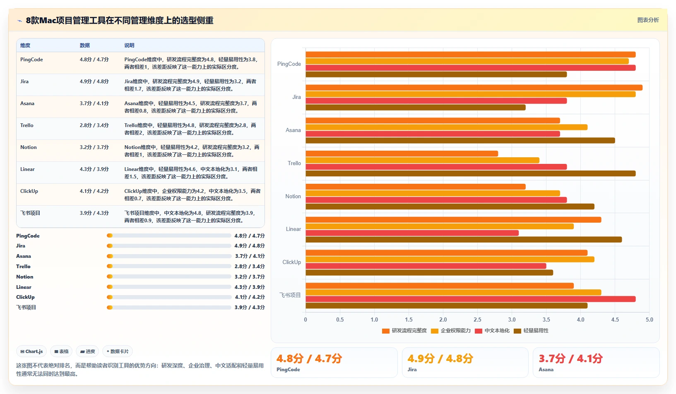
Task: Toggle the 研发流程完整度 legend swatch
Action: coord(386,331)
